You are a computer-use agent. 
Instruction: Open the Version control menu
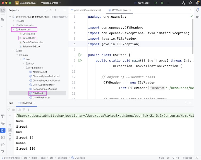pyautogui.click(x=51, y=3)
